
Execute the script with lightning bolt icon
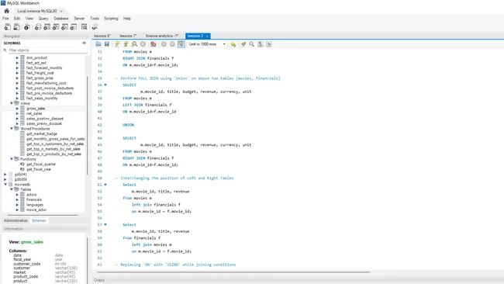tap(117, 44)
